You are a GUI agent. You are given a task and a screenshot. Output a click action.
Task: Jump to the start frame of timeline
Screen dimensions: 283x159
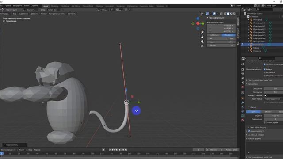point(110,150)
